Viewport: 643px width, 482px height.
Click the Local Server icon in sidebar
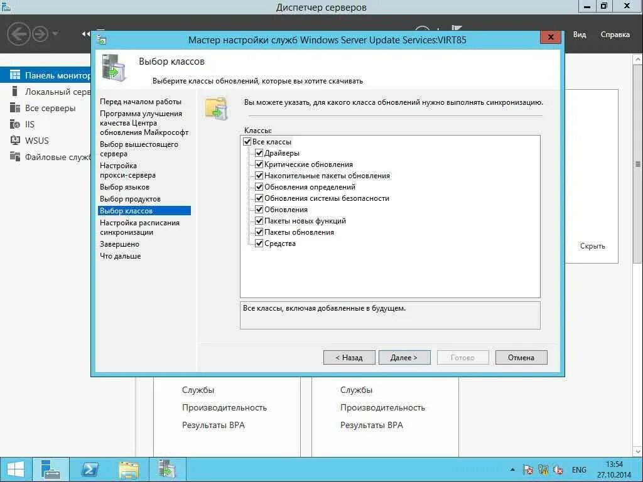tap(15, 91)
